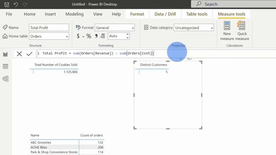Cancel the formula with X icon
The height and width of the screenshot is (155, 276).
(x=19, y=53)
